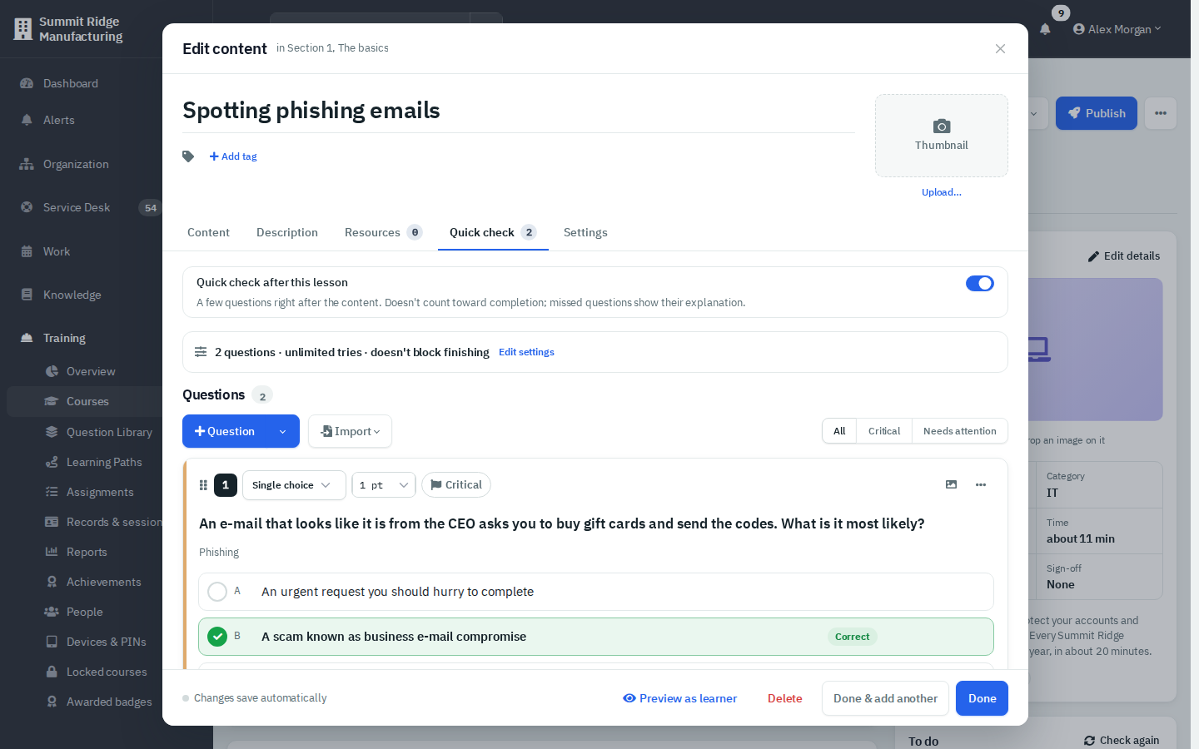
Task: Click the camera Thumbnail upload area
Action: coord(942,136)
